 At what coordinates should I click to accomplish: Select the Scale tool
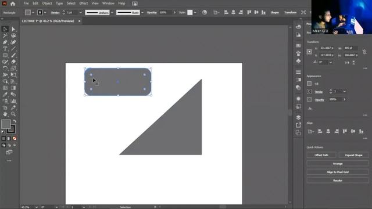pyautogui.click(x=13, y=69)
